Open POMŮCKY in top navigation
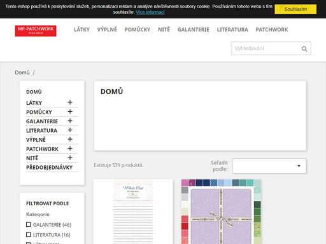This screenshot has width=326, height=244. [x=138, y=30]
